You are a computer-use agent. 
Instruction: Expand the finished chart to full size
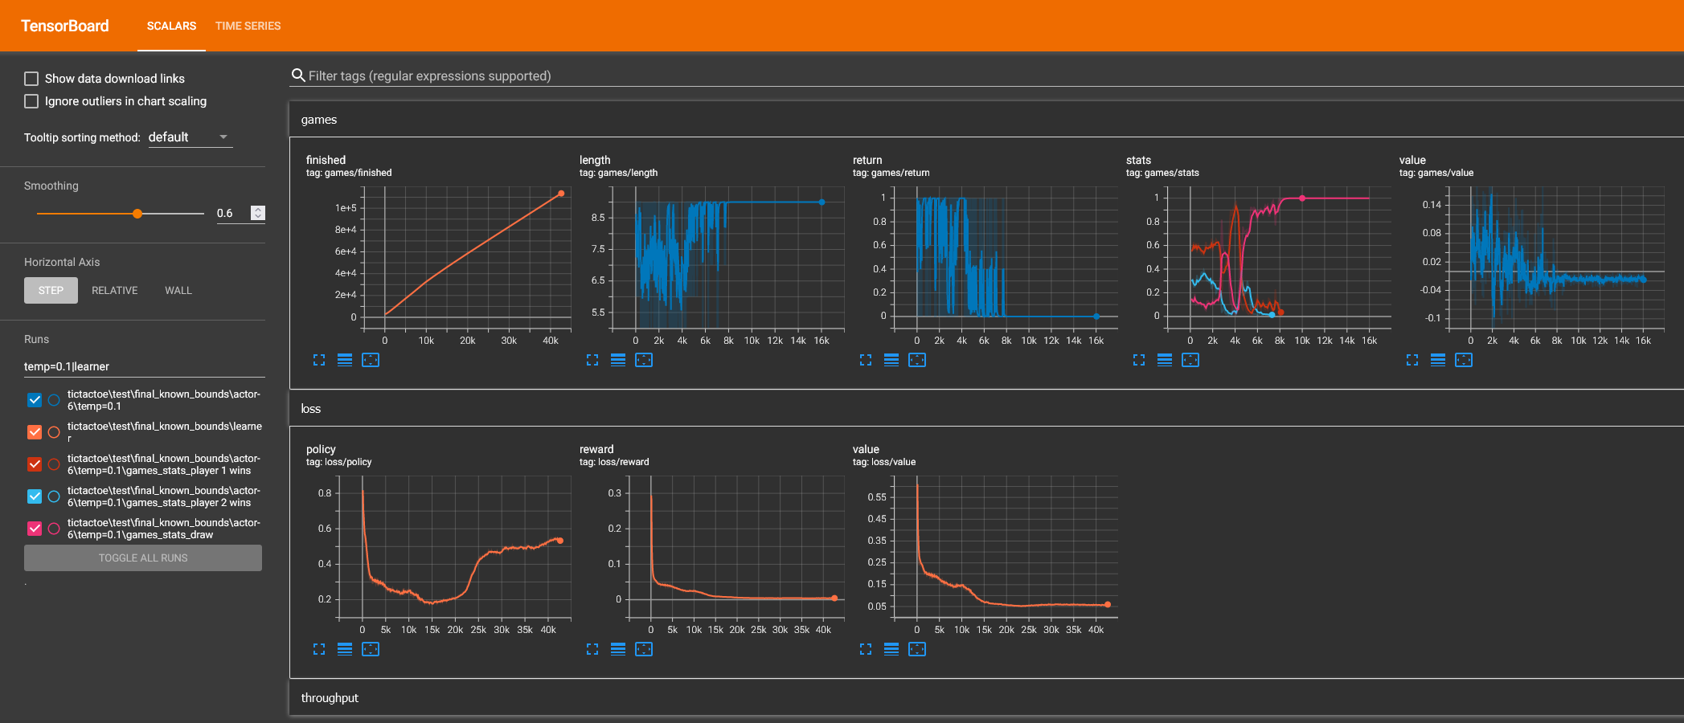[x=319, y=360]
